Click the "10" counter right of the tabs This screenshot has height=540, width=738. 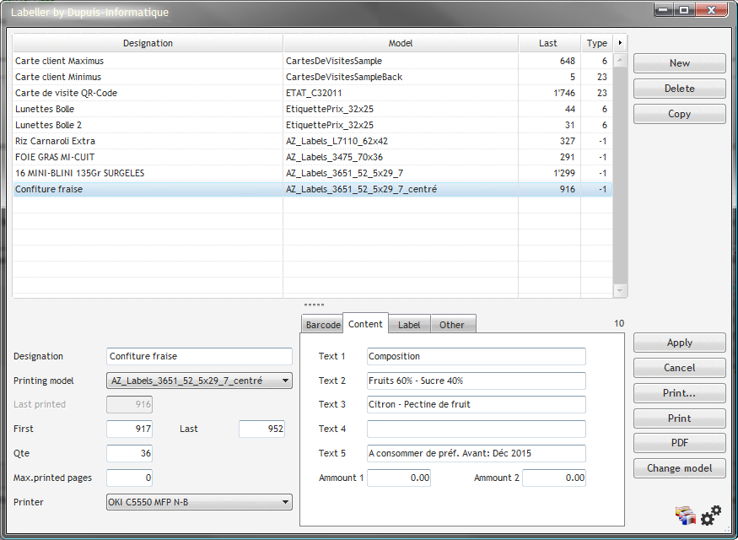click(619, 323)
